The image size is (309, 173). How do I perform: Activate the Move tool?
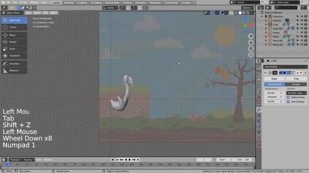coord(14,35)
